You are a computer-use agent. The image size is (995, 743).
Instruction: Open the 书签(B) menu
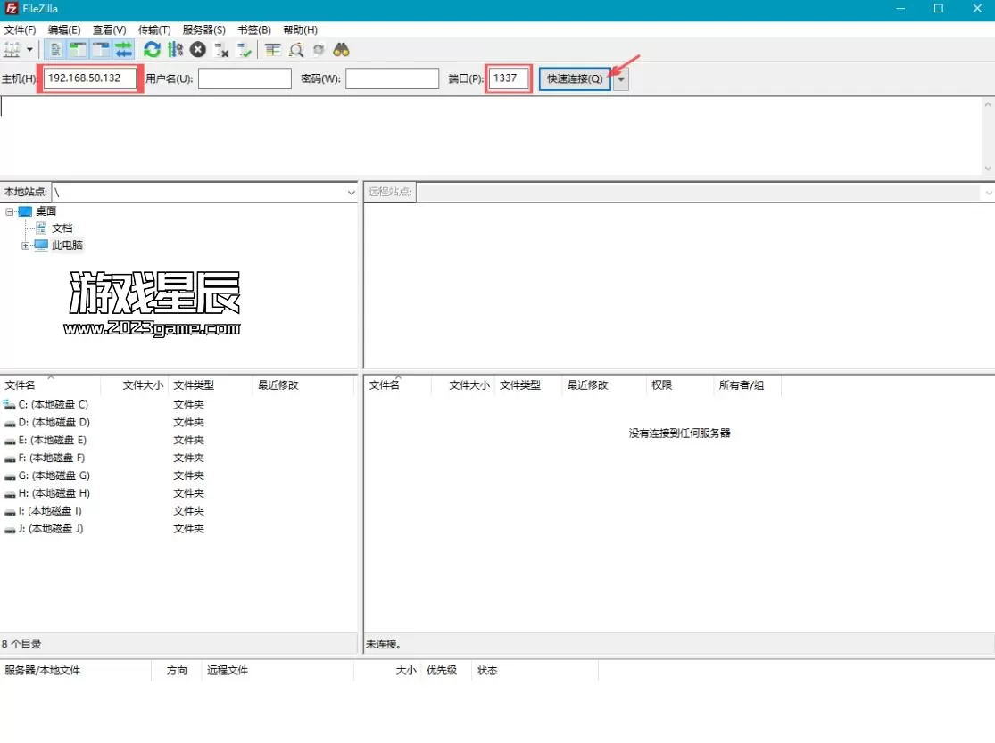pyautogui.click(x=253, y=30)
